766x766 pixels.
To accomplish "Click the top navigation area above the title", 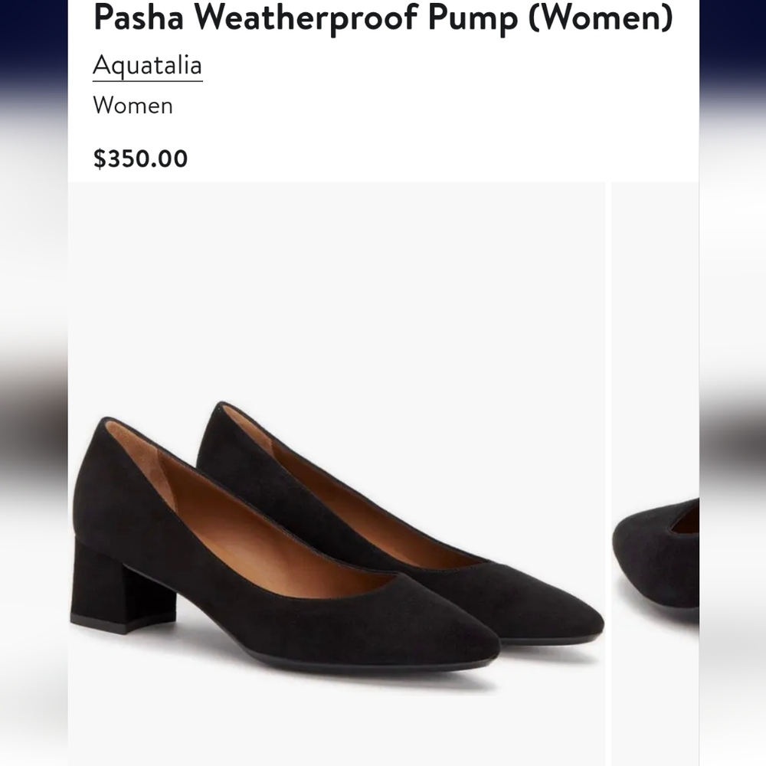I will coord(383,4).
